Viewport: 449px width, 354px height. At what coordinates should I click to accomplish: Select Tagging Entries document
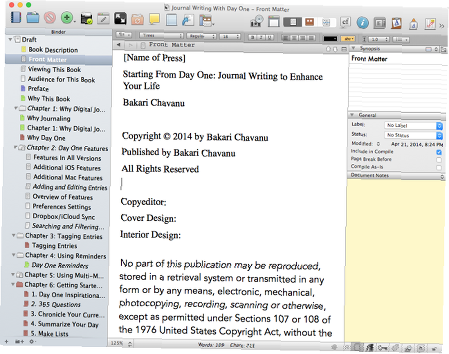coord(54,246)
